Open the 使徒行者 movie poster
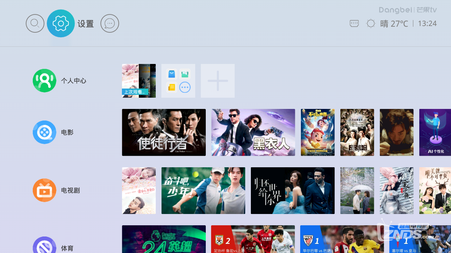 164,132
